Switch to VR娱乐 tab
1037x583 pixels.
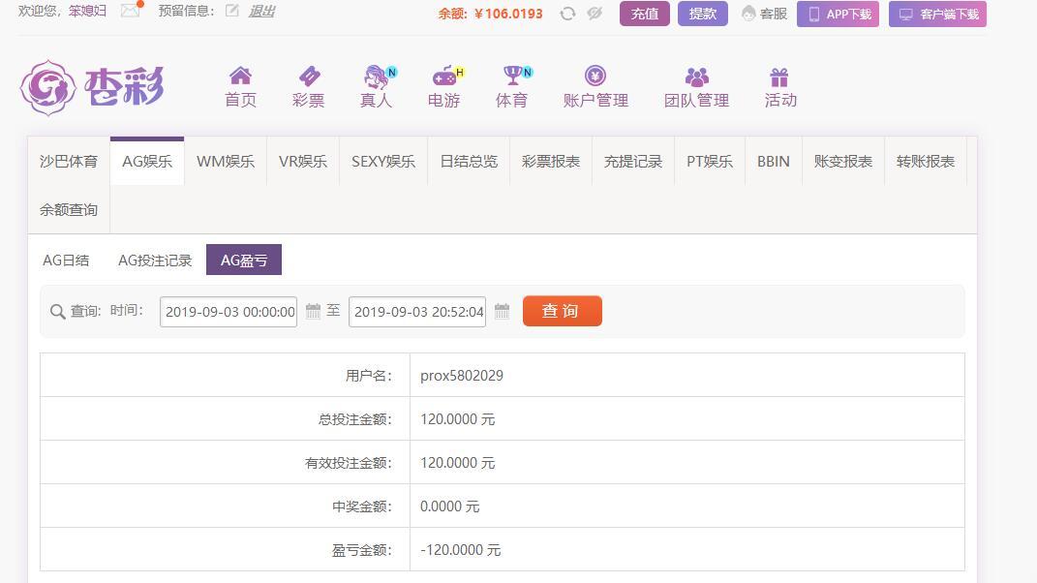coord(303,162)
